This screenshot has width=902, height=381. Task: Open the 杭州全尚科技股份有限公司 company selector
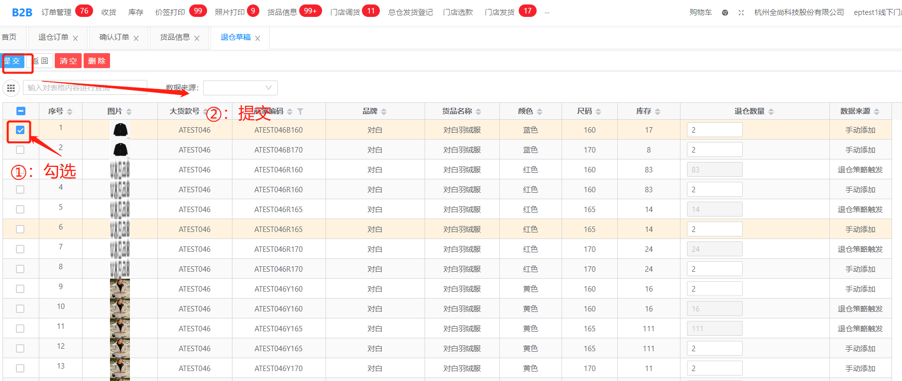coord(798,12)
